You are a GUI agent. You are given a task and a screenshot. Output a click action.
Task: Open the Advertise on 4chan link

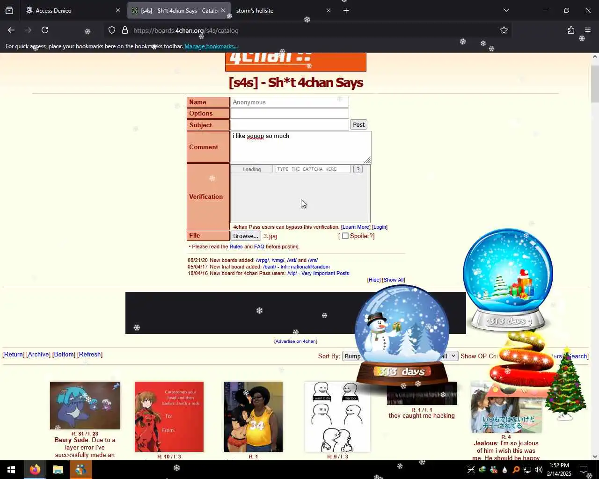[x=295, y=341]
